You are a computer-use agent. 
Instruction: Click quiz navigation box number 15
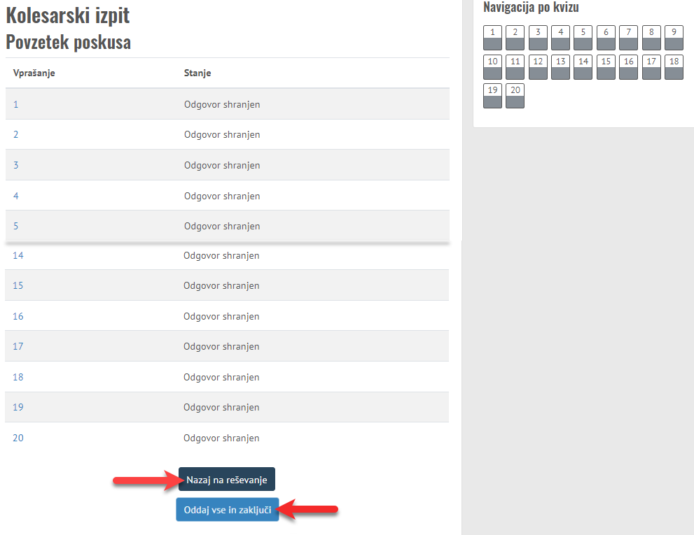coord(606,67)
